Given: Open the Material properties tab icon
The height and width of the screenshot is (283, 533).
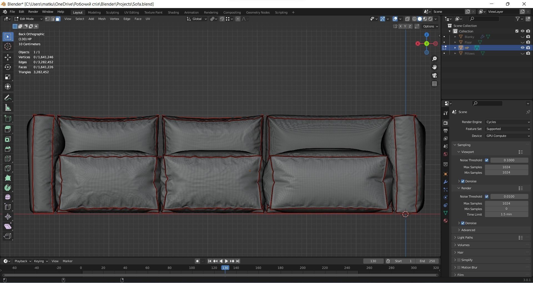Looking at the screenshot, I should (446, 221).
